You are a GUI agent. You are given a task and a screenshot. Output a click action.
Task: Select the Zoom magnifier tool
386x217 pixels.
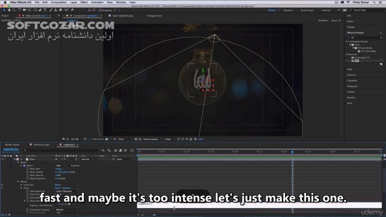[x=14, y=10]
